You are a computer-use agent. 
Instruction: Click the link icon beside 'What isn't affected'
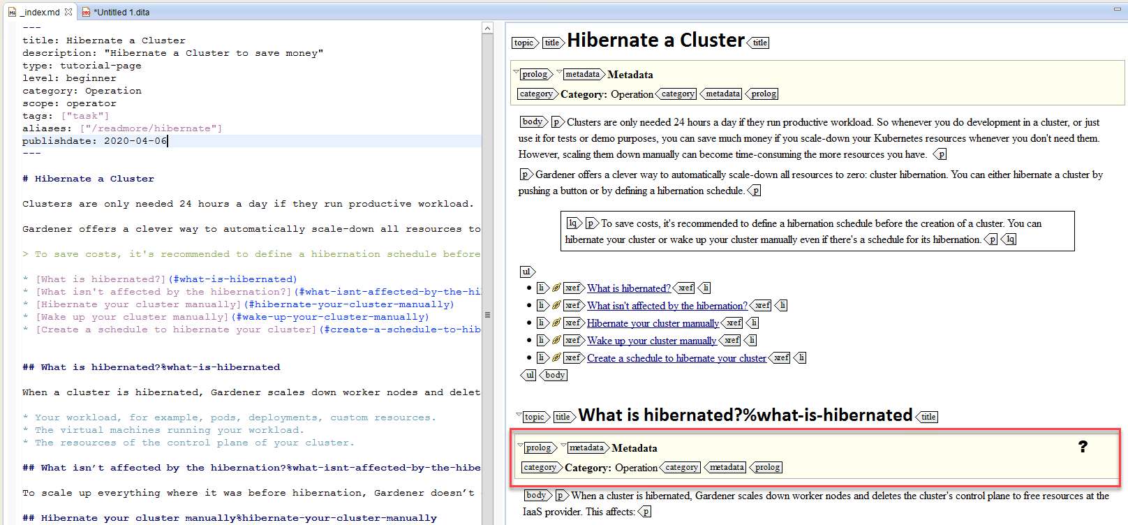556,305
